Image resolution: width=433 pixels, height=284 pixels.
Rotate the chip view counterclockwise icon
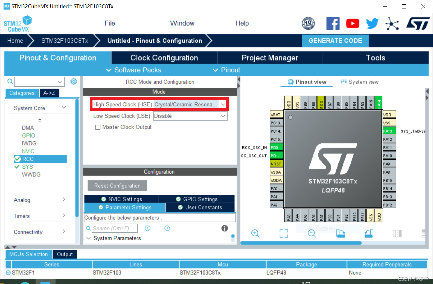369,233
